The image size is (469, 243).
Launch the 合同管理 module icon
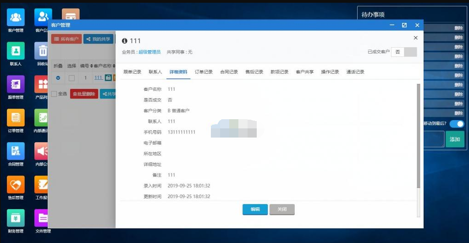pos(16,151)
